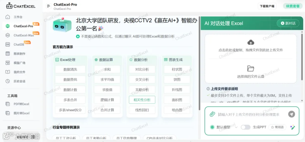Select the ChatExcel-Pro green PRO icon
Image resolution: width=305 pixels, height=142 pixels.
coord(7,26)
